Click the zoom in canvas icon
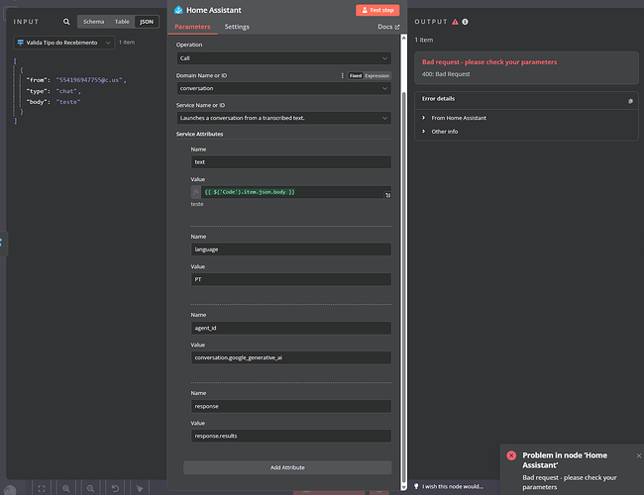Viewport: 644px width, 495px height. [x=66, y=488]
